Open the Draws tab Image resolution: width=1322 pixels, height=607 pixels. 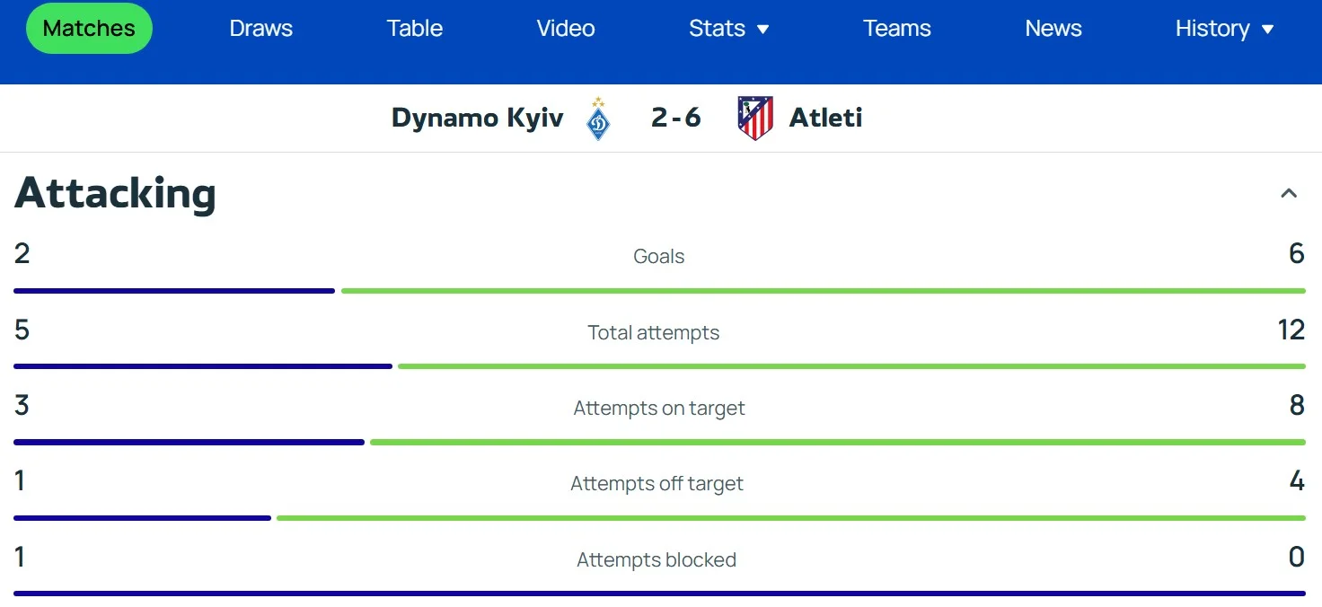(x=260, y=29)
